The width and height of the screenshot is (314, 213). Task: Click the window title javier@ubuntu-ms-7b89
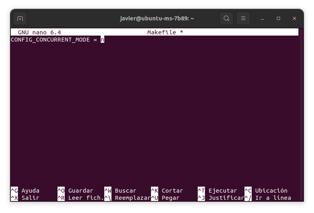(157, 18)
